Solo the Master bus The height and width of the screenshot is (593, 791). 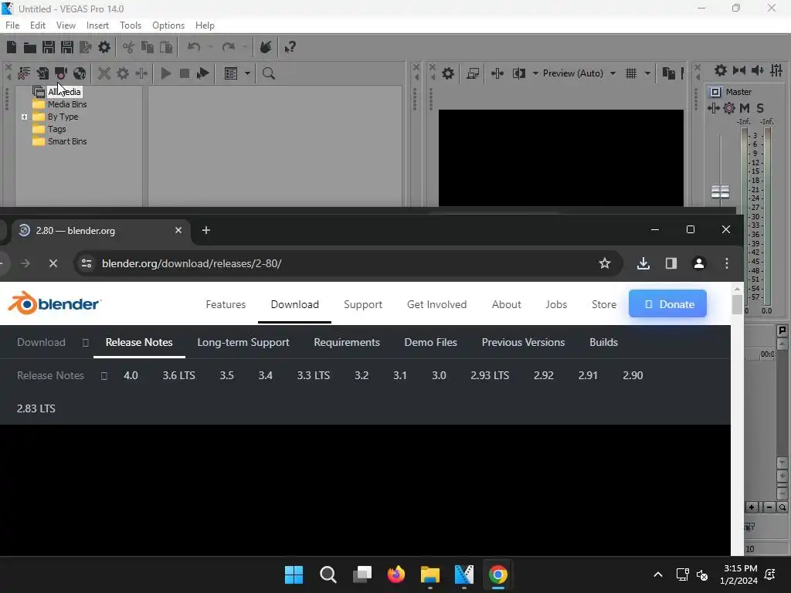tap(760, 108)
